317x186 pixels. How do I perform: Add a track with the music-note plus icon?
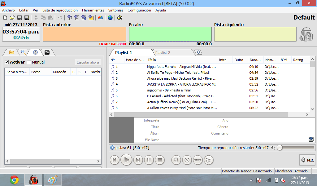pyautogui.click(x=70, y=18)
